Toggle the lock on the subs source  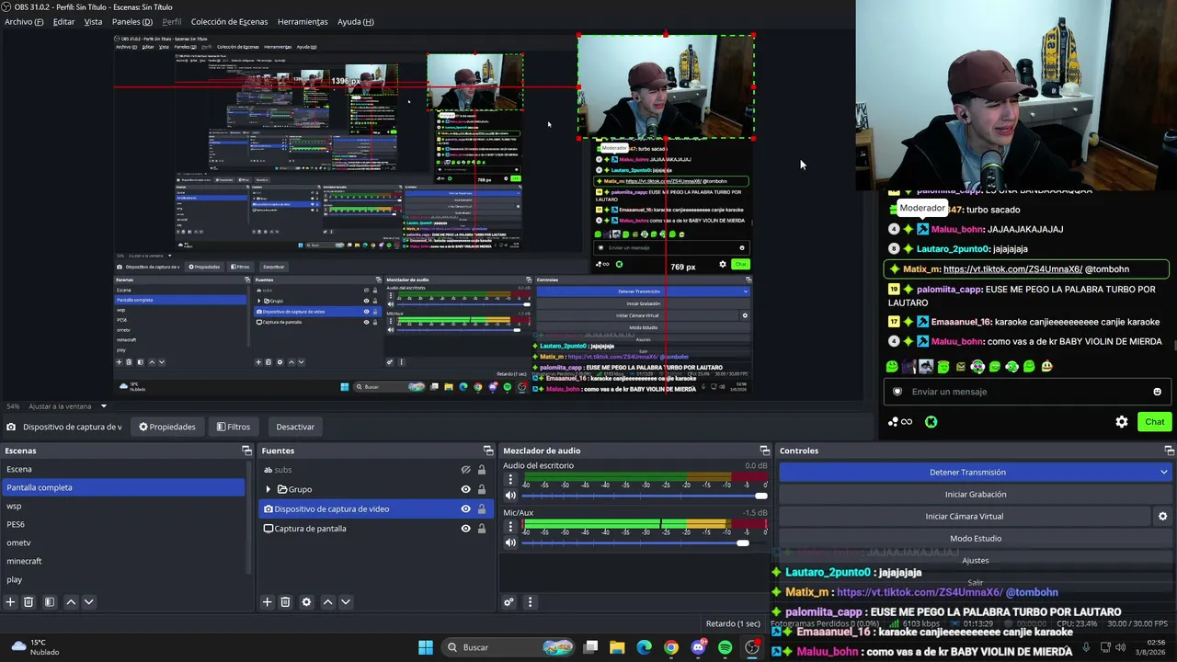coord(481,470)
